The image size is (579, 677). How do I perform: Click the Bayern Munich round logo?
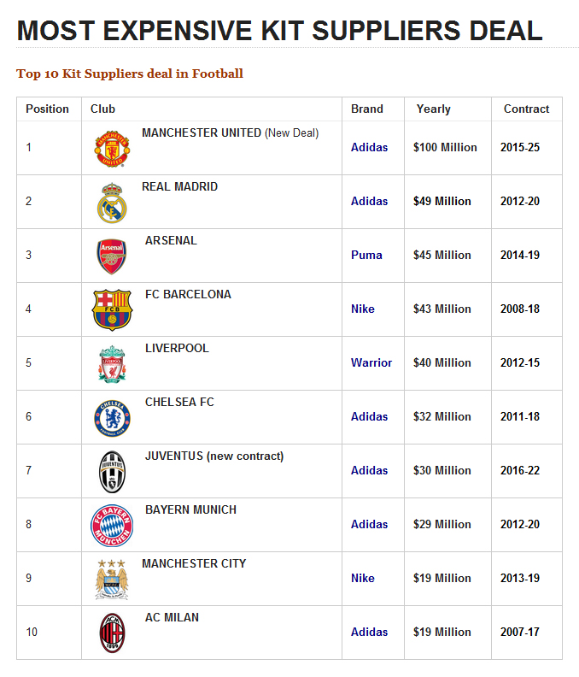click(113, 526)
